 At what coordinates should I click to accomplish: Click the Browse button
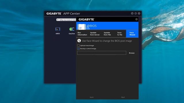tap(132, 53)
